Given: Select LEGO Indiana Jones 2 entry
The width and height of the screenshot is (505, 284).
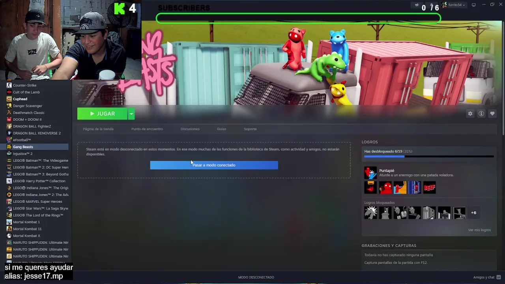Looking at the screenshot, I should (37, 195).
